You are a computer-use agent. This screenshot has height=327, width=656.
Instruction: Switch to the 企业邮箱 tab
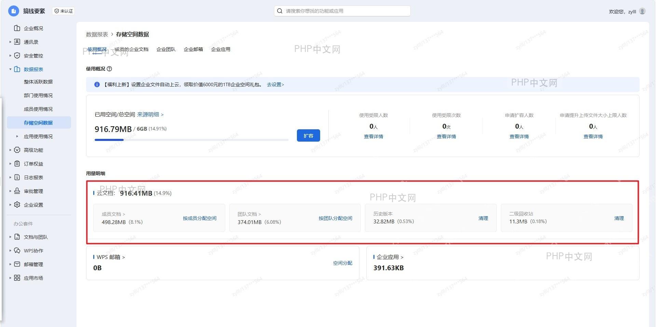(193, 49)
